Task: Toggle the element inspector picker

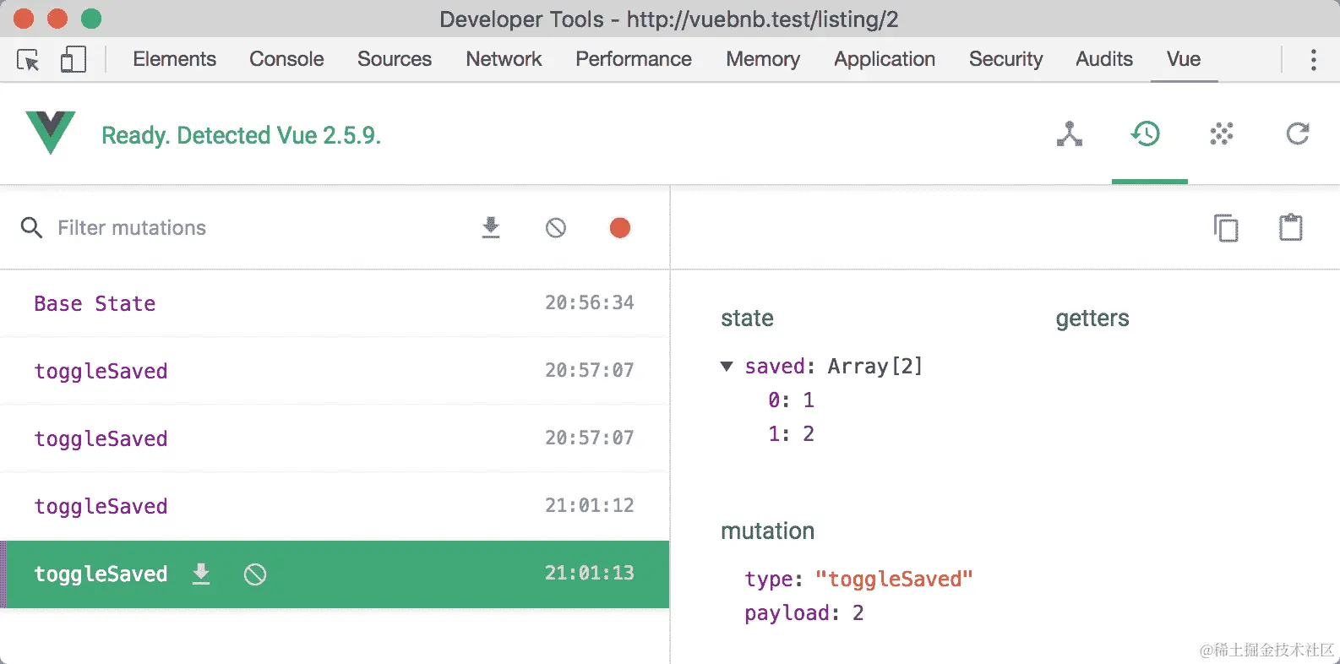Action: coord(28,60)
